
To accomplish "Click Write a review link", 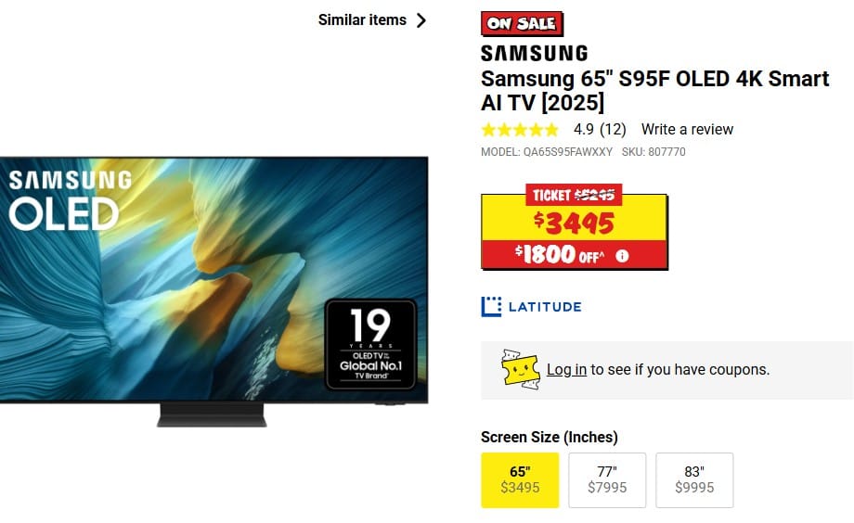I will [687, 130].
